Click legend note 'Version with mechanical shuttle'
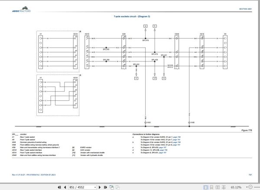 point(92,153)
